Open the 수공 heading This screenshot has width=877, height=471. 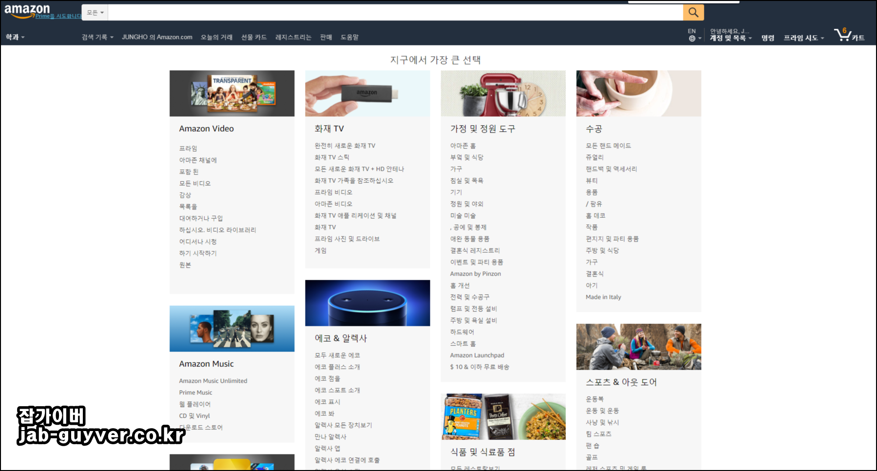click(x=594, y=129)
